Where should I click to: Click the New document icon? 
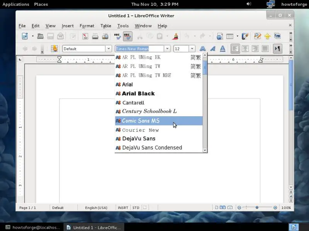point(25,36)
